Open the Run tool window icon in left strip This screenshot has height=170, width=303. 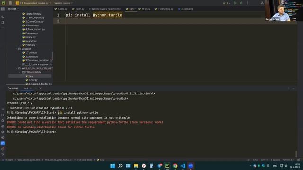pyautogui.click(x=3, y=115)
